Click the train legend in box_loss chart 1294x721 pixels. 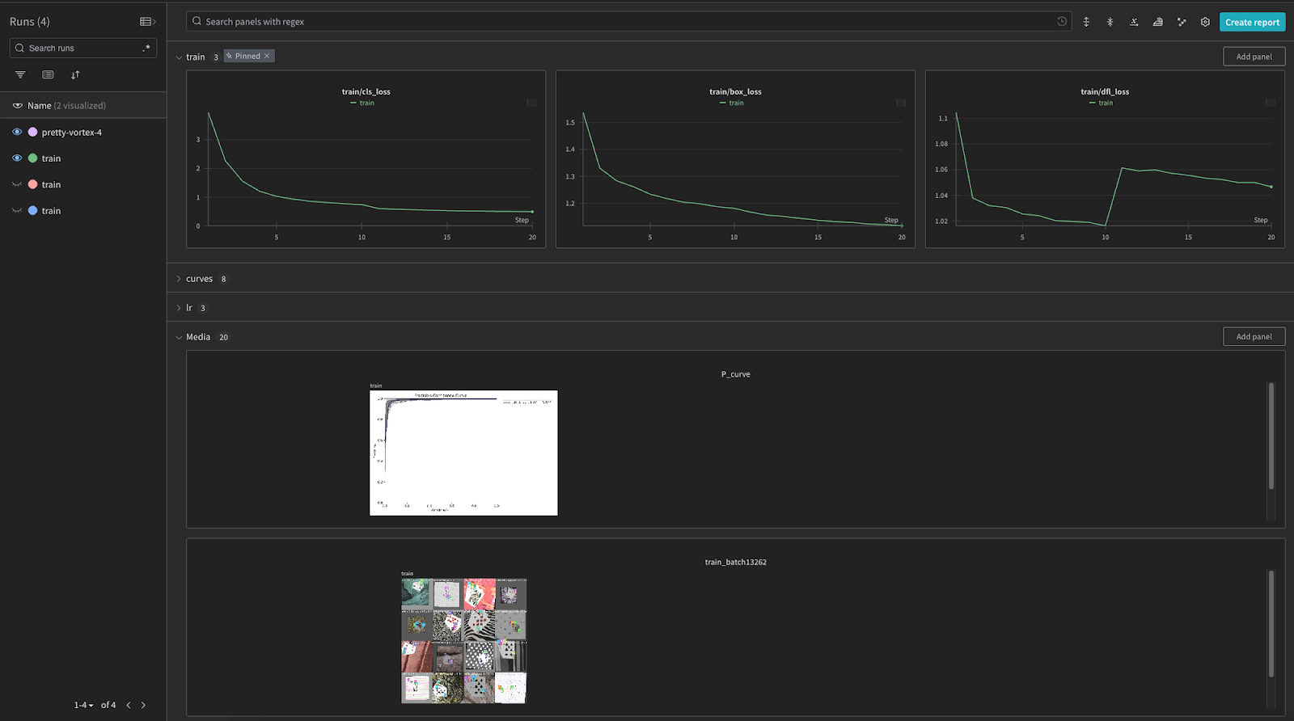pos(731,103)
